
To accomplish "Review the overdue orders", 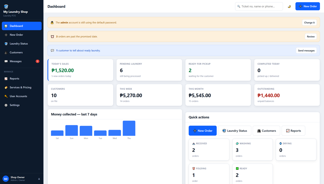I will (311, 36).
